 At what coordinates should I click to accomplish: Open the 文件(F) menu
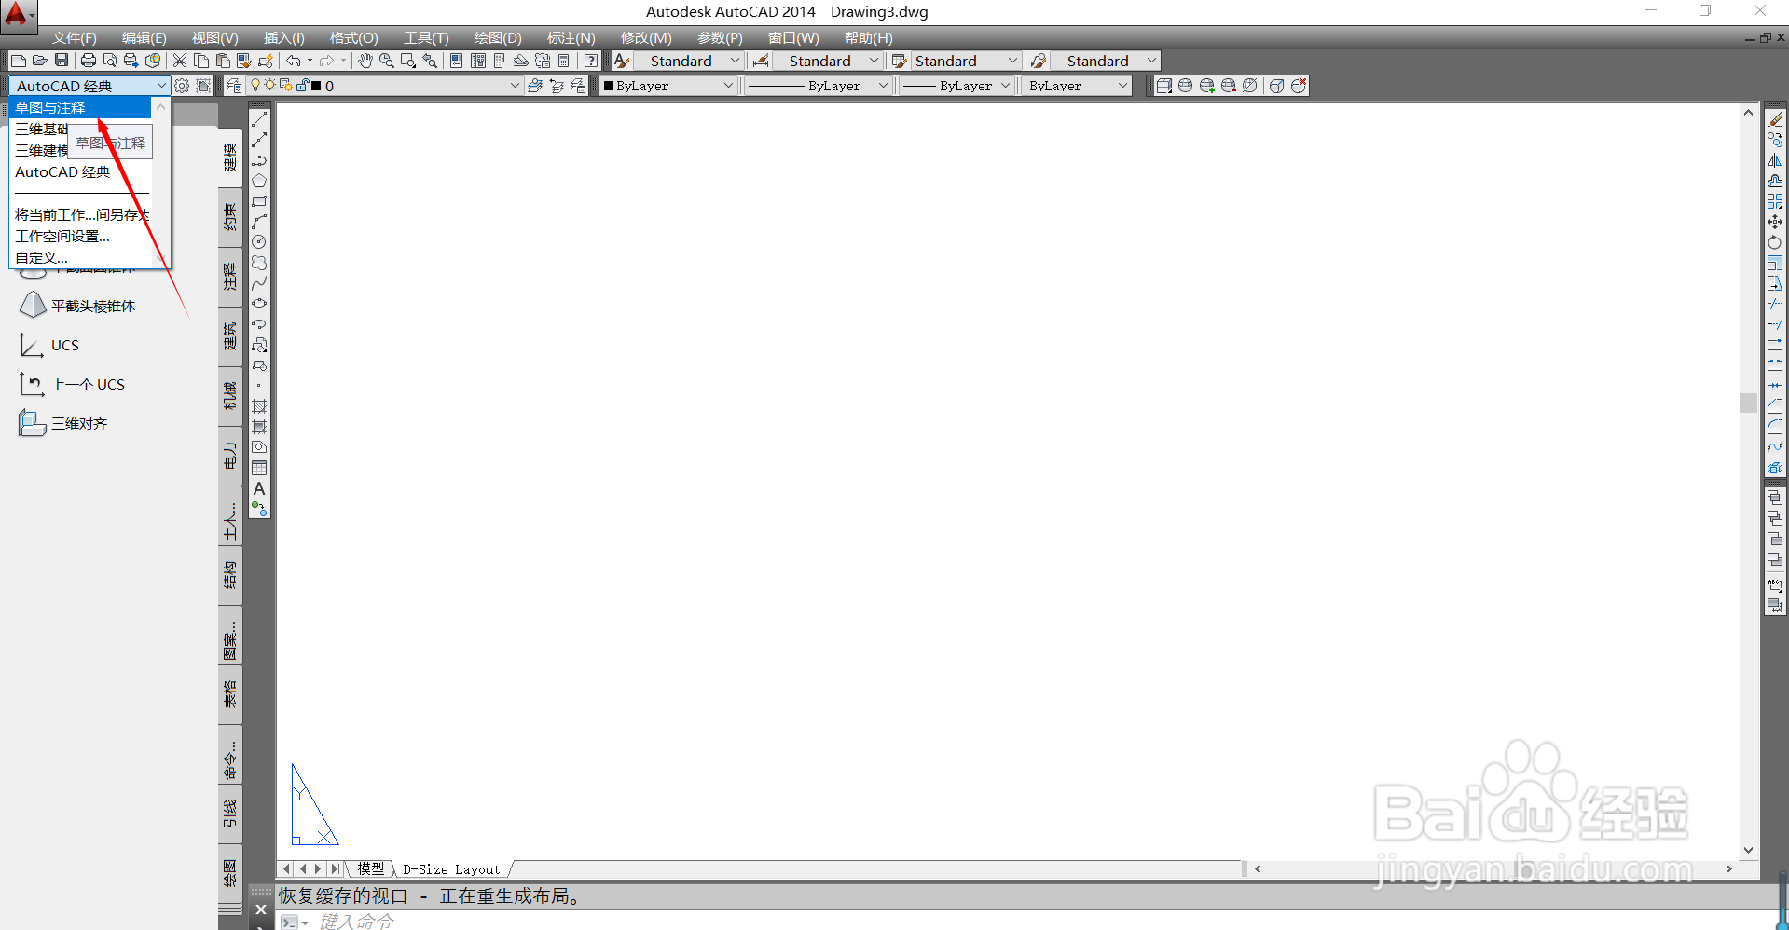click(x=75, y=37)
